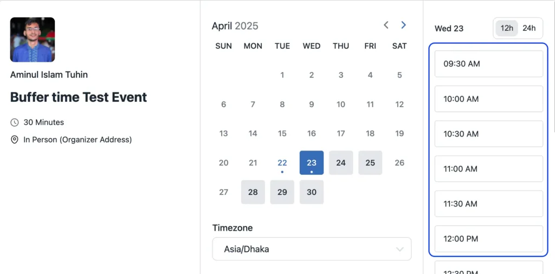Image resolution: width=555 pixels, height=274 pixels.
Task: Select April 24 on the calendar
Action: coord(341,162)
